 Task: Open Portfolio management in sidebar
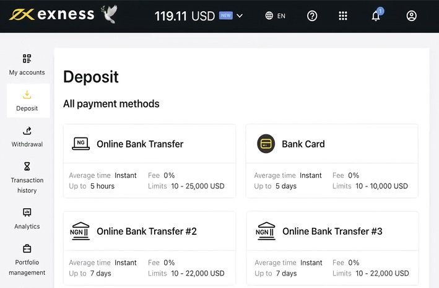tap(27, 260)
